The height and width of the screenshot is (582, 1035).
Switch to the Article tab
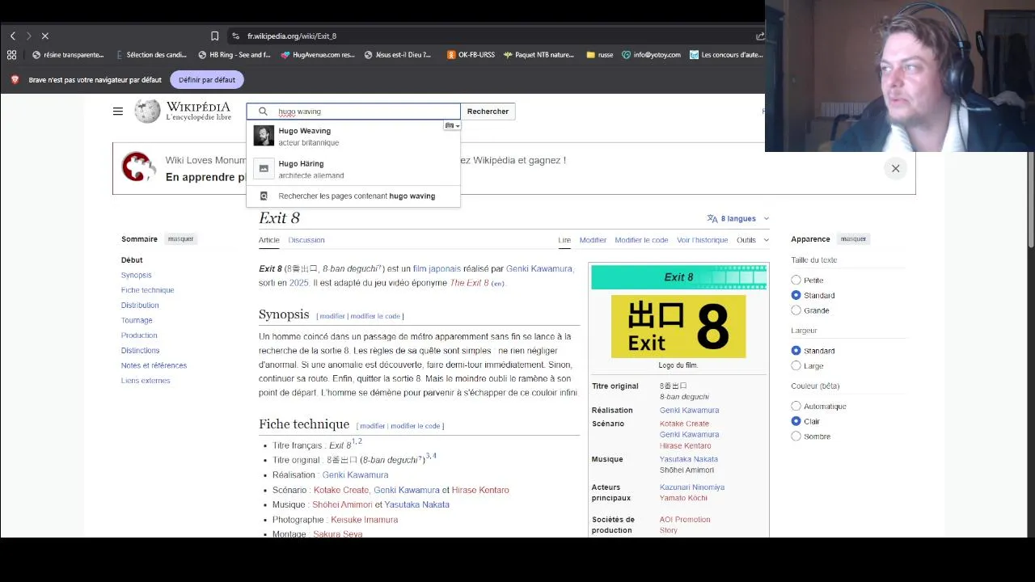tap(269, 240)
